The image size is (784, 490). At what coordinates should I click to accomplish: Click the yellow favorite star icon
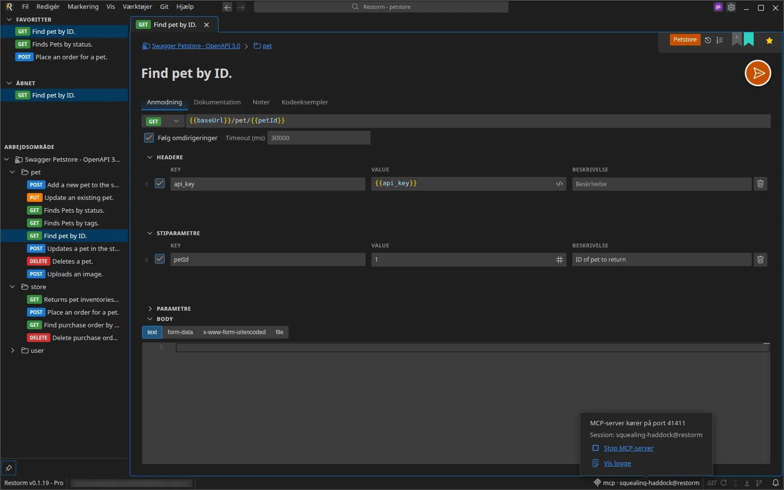click(769, 41)
